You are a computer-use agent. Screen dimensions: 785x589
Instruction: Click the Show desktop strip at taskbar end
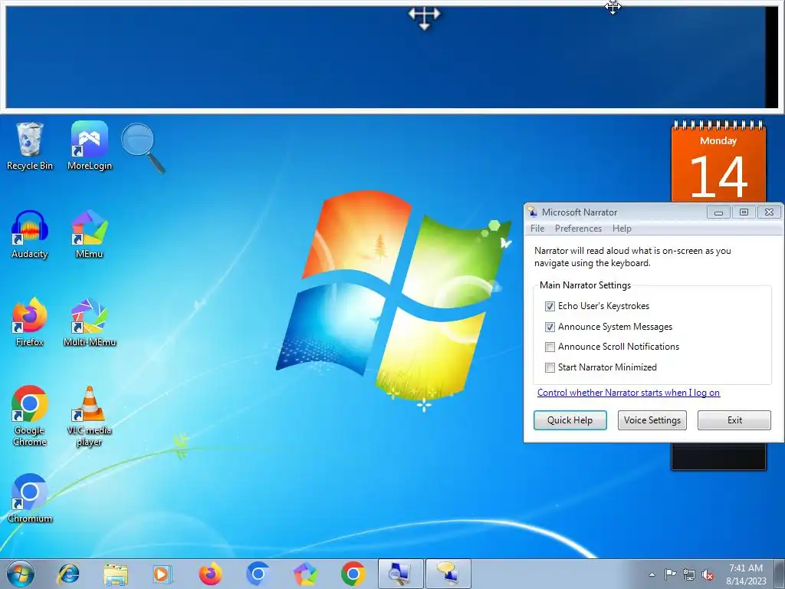pos(780,574)
